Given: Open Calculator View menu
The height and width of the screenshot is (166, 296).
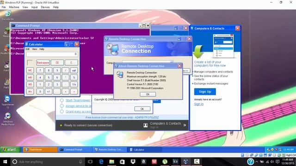Looking at the screenshot, I should point(35,49).
